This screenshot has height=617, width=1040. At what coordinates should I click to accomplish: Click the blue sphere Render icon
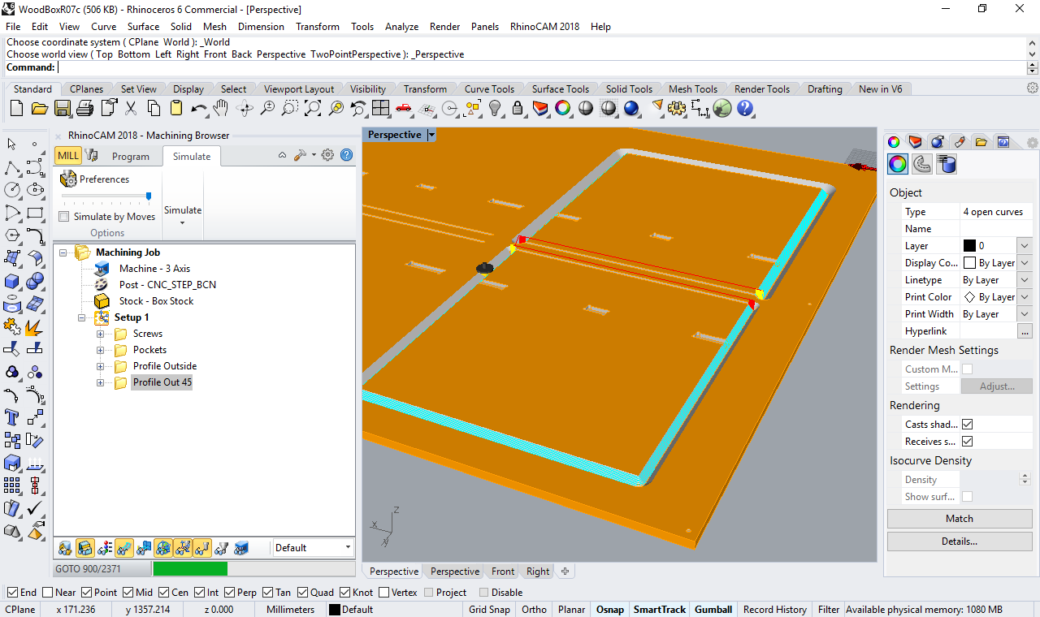click(x=631, y=108)
